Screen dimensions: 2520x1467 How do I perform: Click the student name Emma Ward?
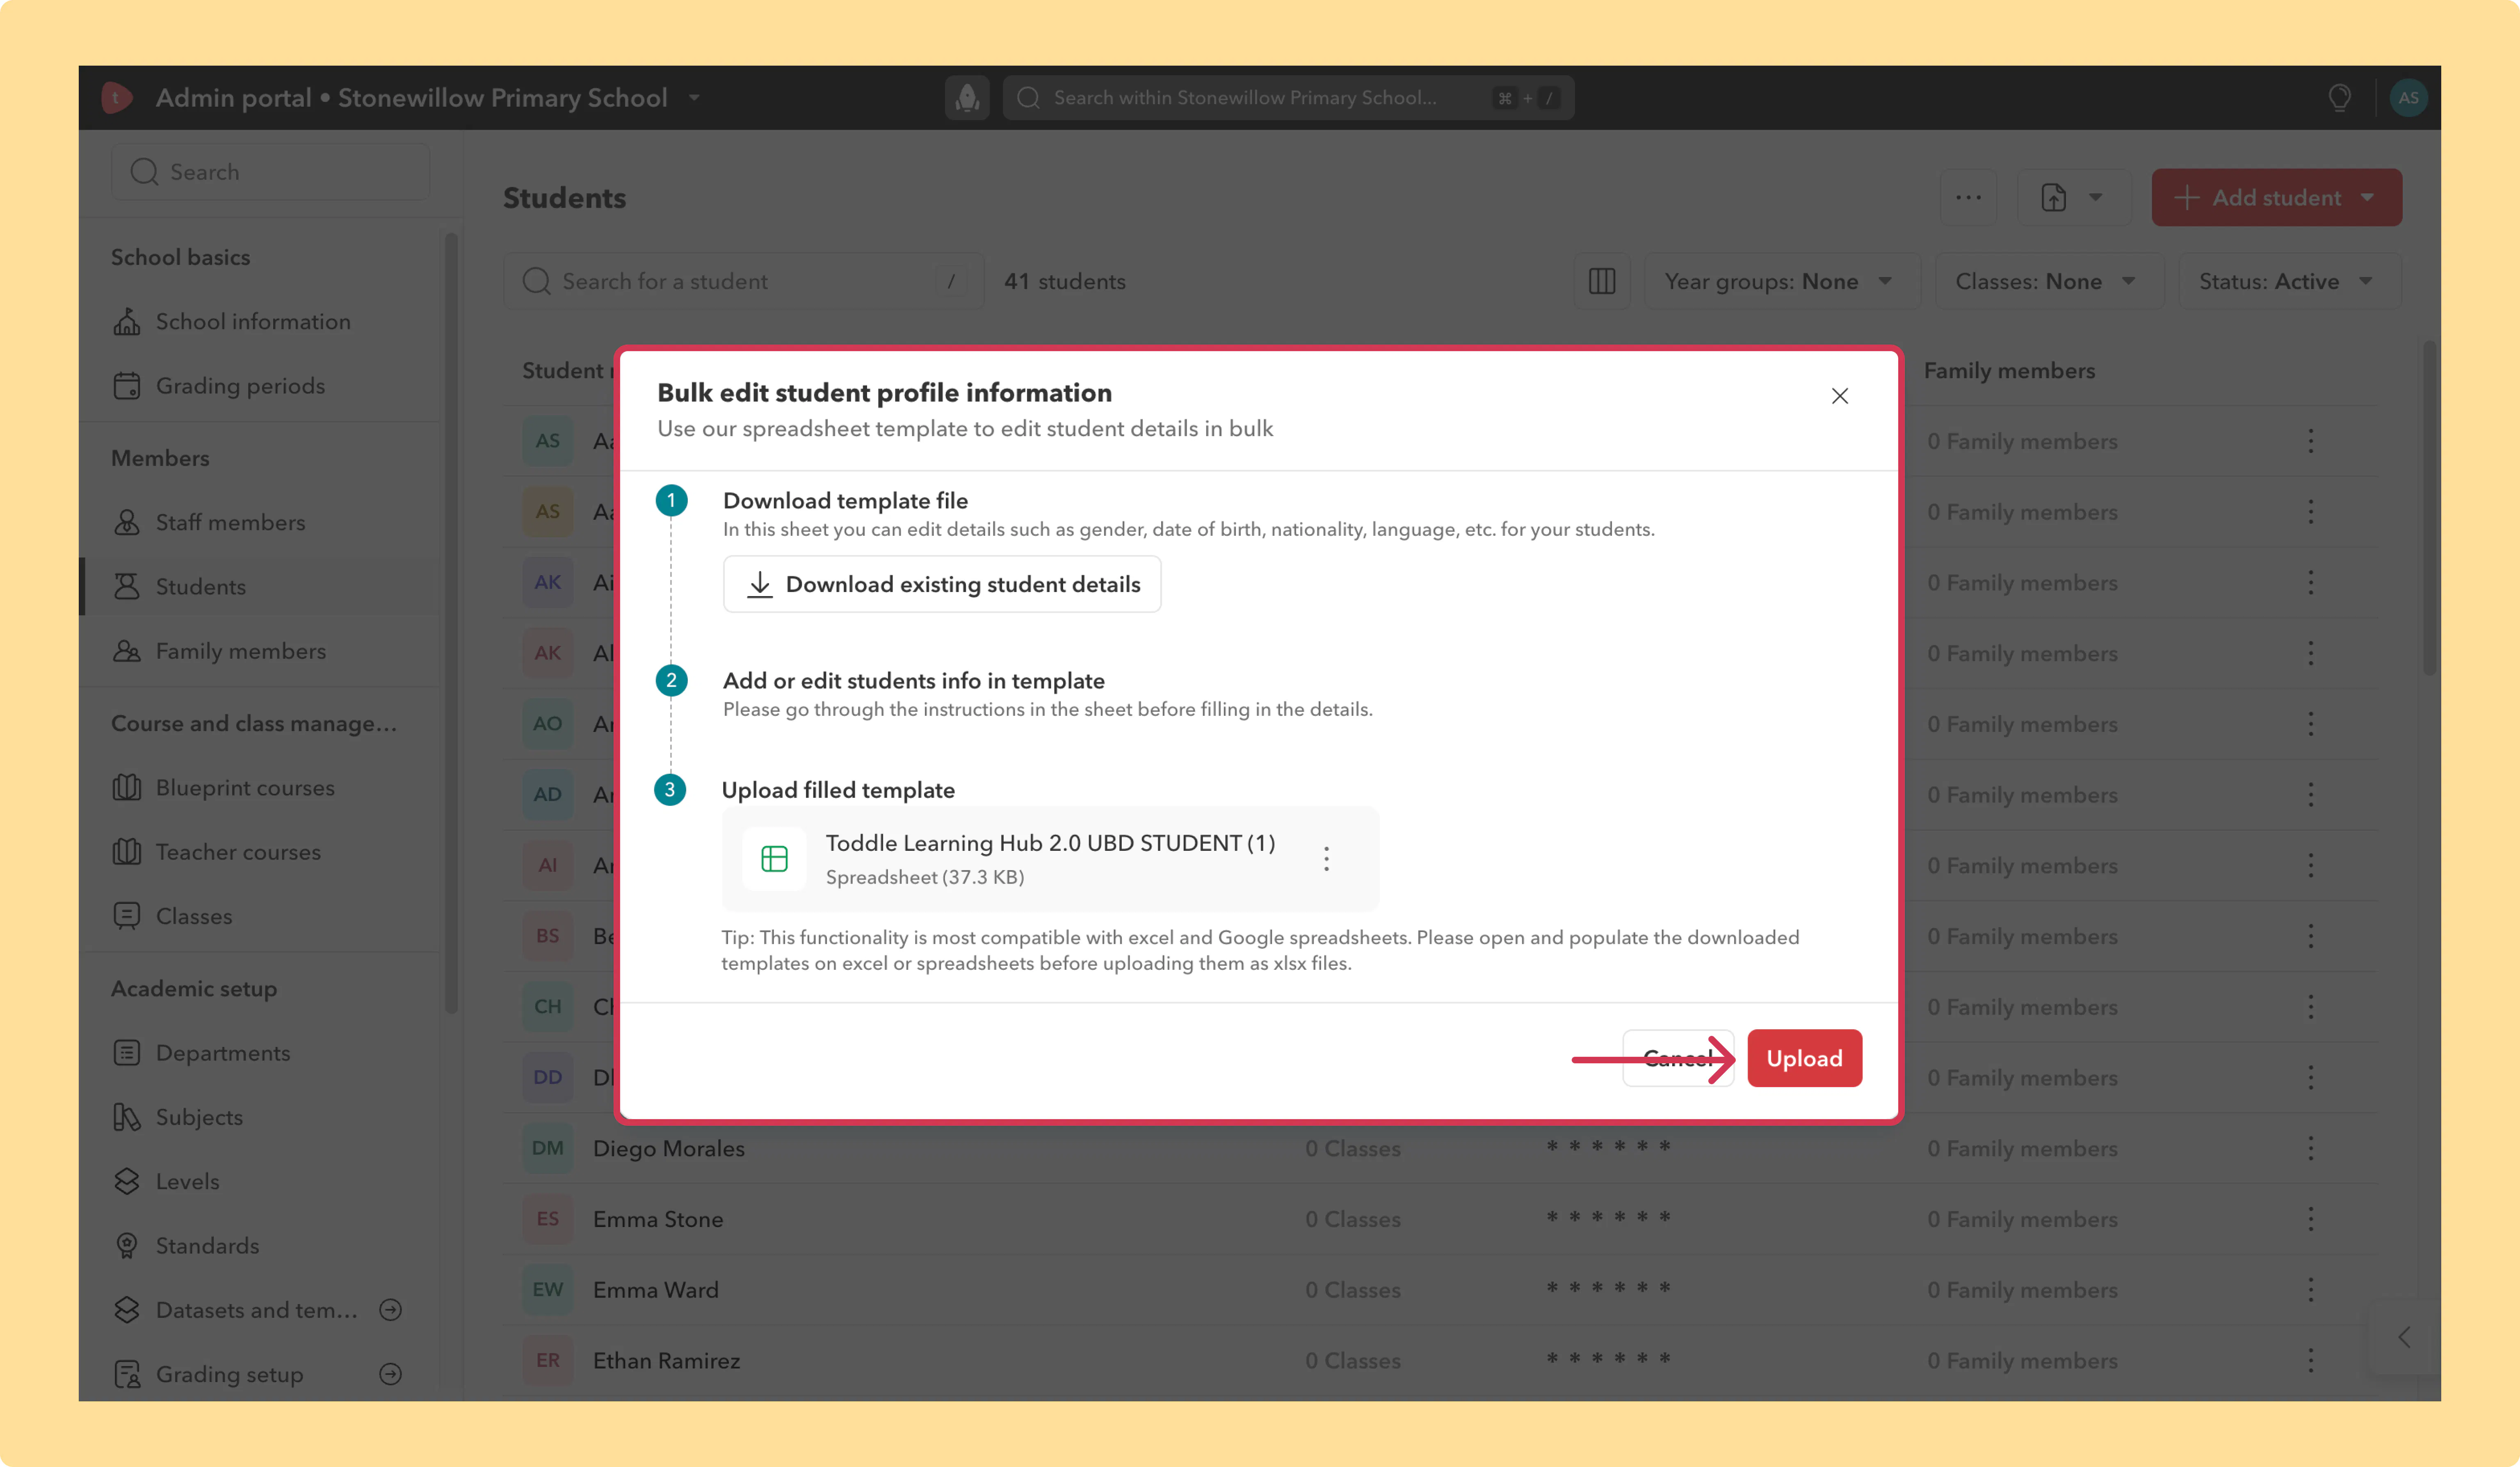(656, 1290)
